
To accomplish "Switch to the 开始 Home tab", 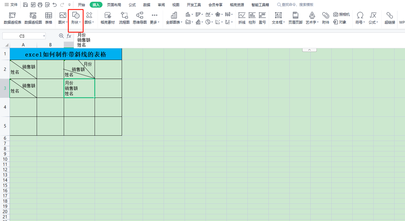I will coord(81,5).
